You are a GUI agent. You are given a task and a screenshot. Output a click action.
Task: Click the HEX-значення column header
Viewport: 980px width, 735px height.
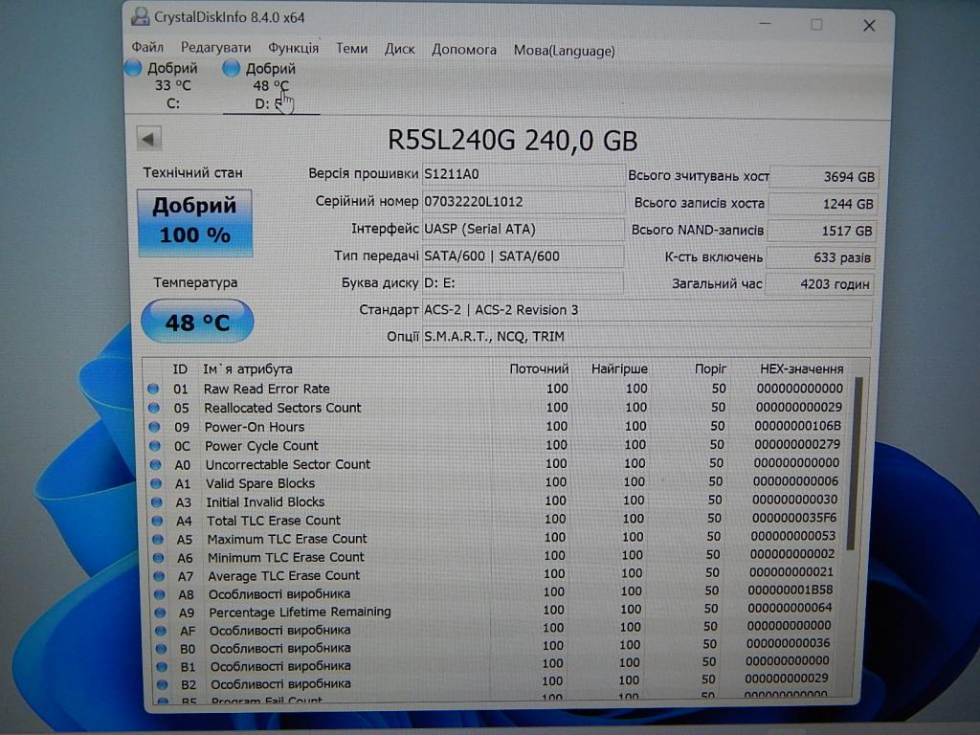coord(802,369)
